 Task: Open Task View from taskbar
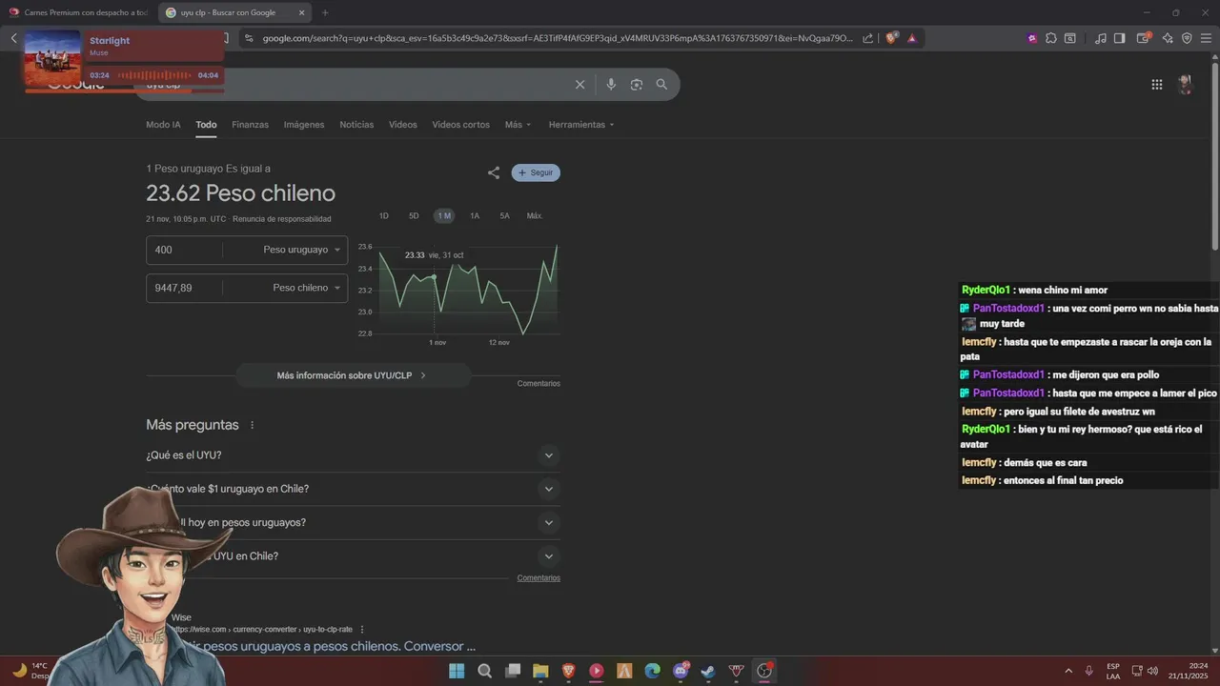tap(513, 671)
